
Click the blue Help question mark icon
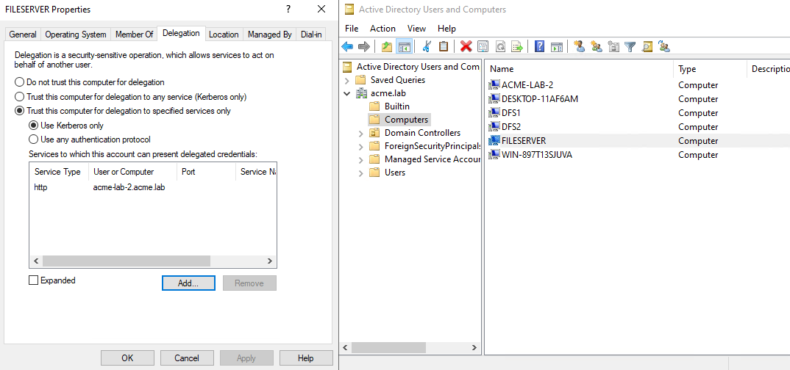(x=539, y=46)
